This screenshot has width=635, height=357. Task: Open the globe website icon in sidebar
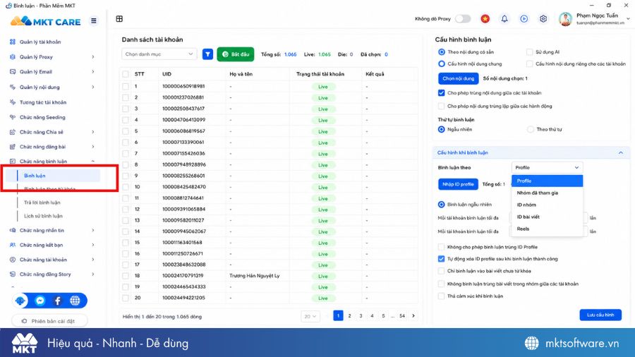pyautogui.click(x=75, y=301)
